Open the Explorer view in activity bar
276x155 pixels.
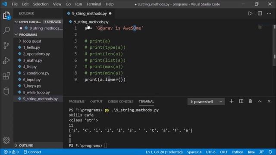6,15
